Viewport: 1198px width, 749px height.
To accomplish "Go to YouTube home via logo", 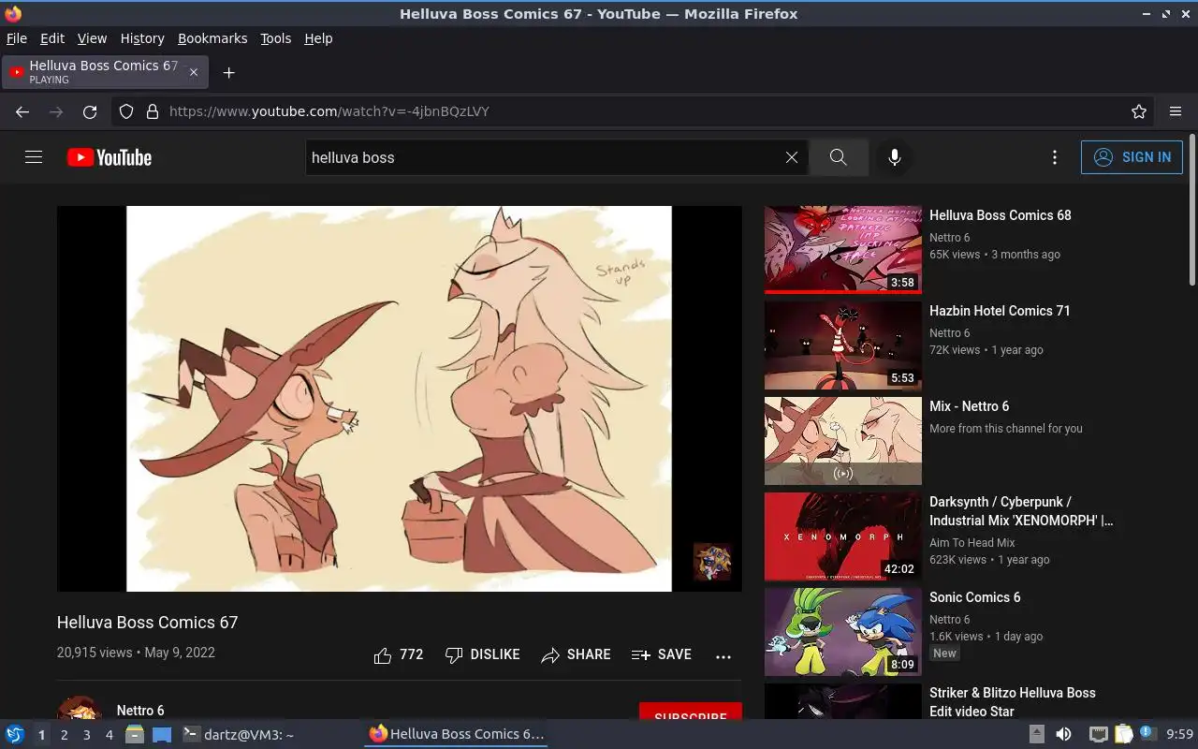I will pyautogui.click(x=110, y=157).
